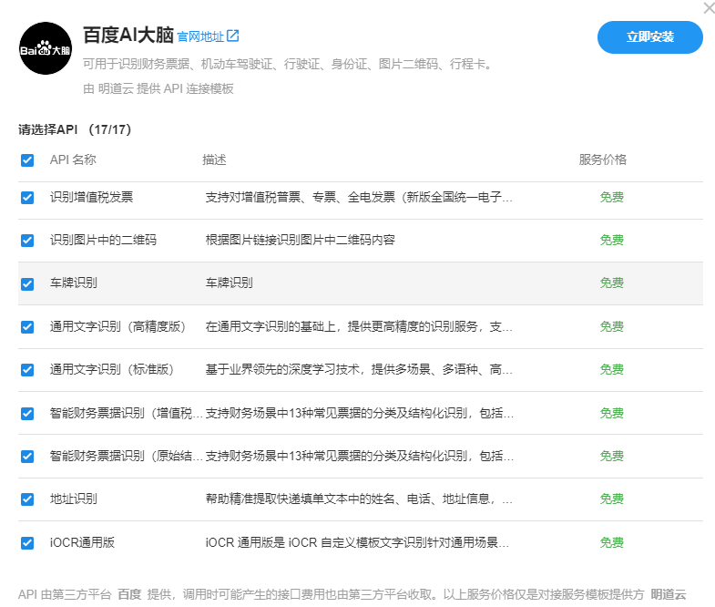Click the 车牌识别 API name
This screenshot has height=607, width=715.
tap(74, 283)
